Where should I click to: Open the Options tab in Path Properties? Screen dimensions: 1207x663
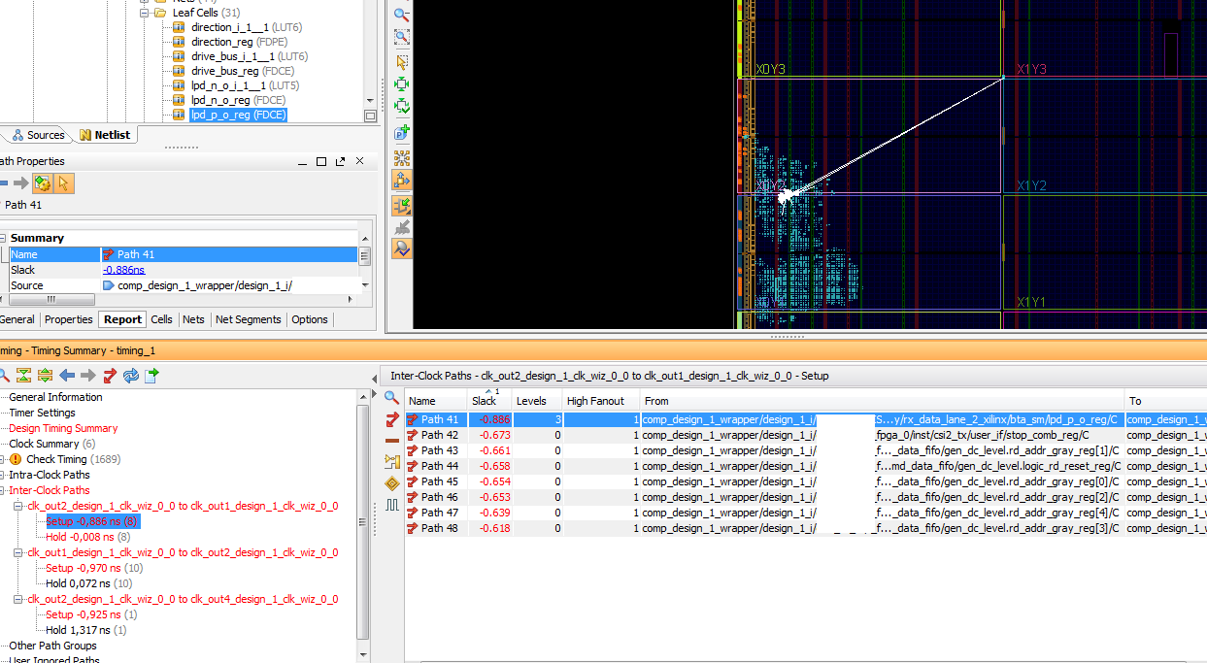[x=310, y=319]
